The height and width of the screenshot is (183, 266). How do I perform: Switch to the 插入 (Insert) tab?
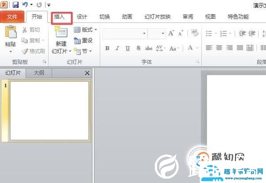[59, 17]
